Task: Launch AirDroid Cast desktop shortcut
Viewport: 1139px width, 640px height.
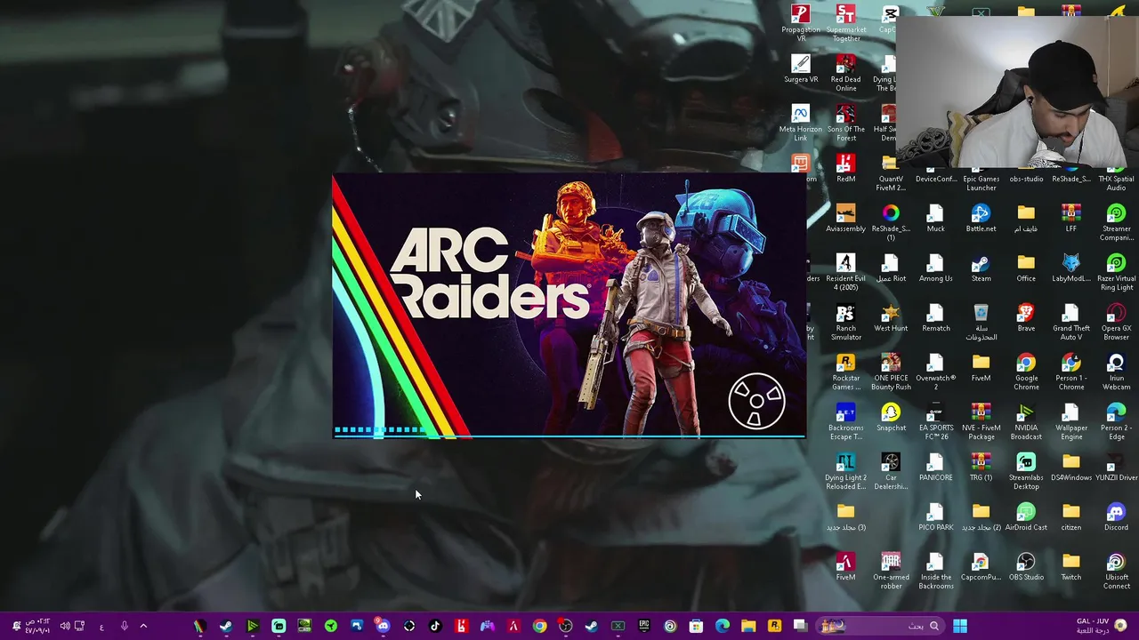Action: coord(1026,517)
